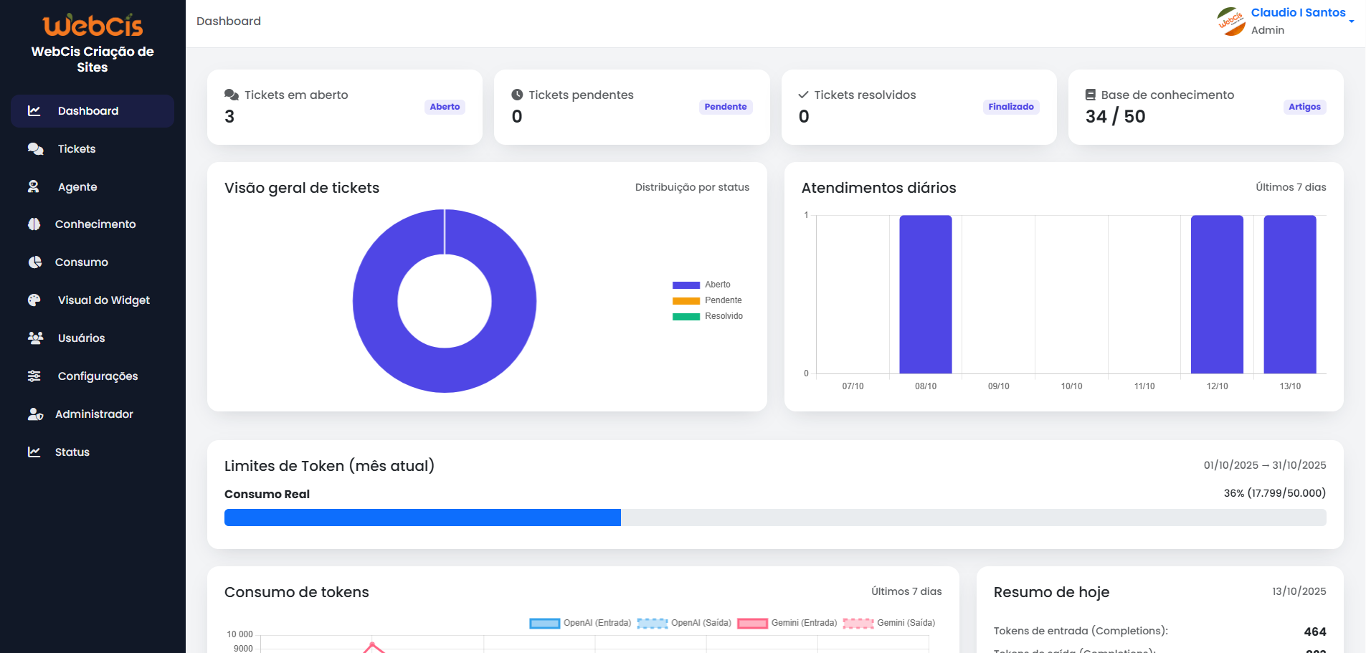This screenshot has height=653, width=1366.
Task: Click the Artigos badge on knowledge card
Action: coord(1304,107)
